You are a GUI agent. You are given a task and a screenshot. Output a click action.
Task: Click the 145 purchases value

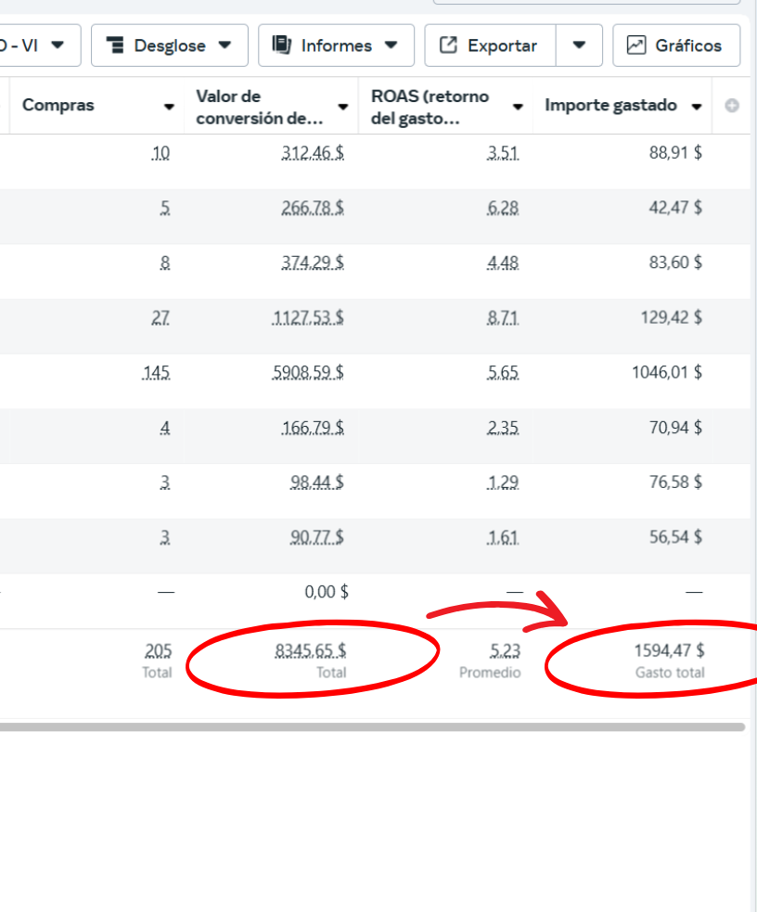click(157, 373)
